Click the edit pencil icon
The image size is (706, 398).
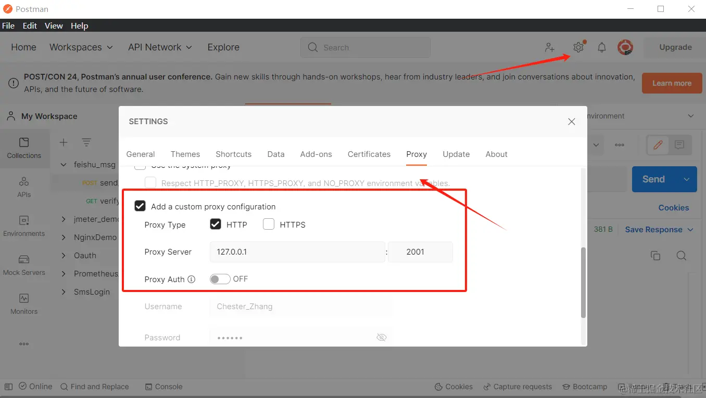pyautogui.click(x=658, y=145)
